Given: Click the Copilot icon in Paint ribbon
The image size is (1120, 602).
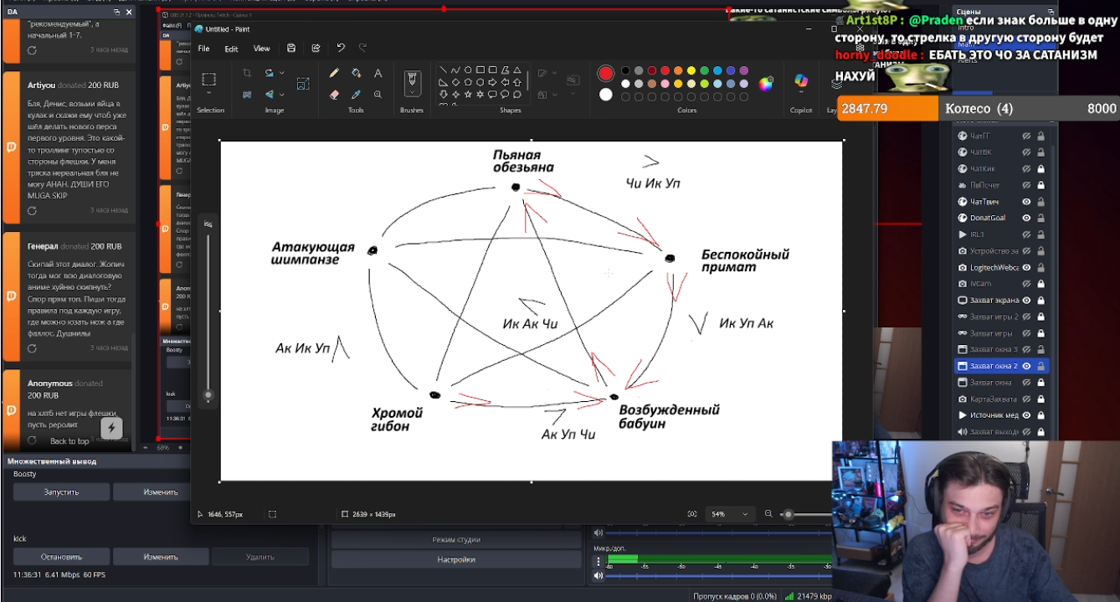Looking at the screenshot, I should tap(801, 81).
